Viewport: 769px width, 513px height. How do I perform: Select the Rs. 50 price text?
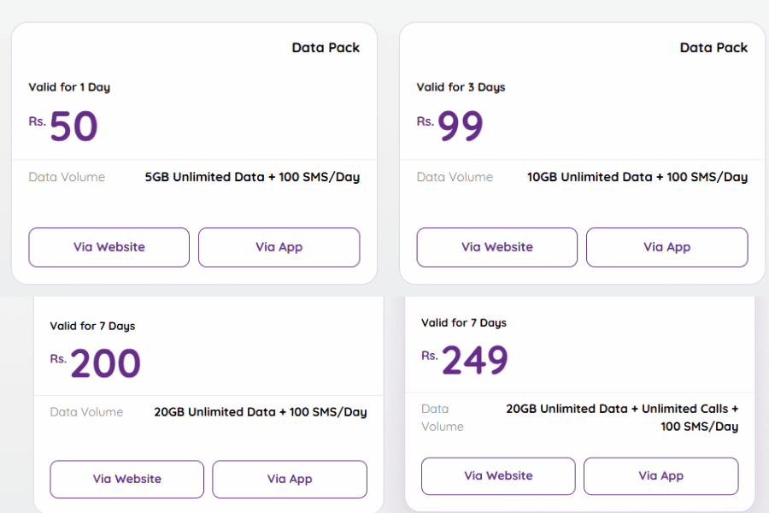pos(63,126)
